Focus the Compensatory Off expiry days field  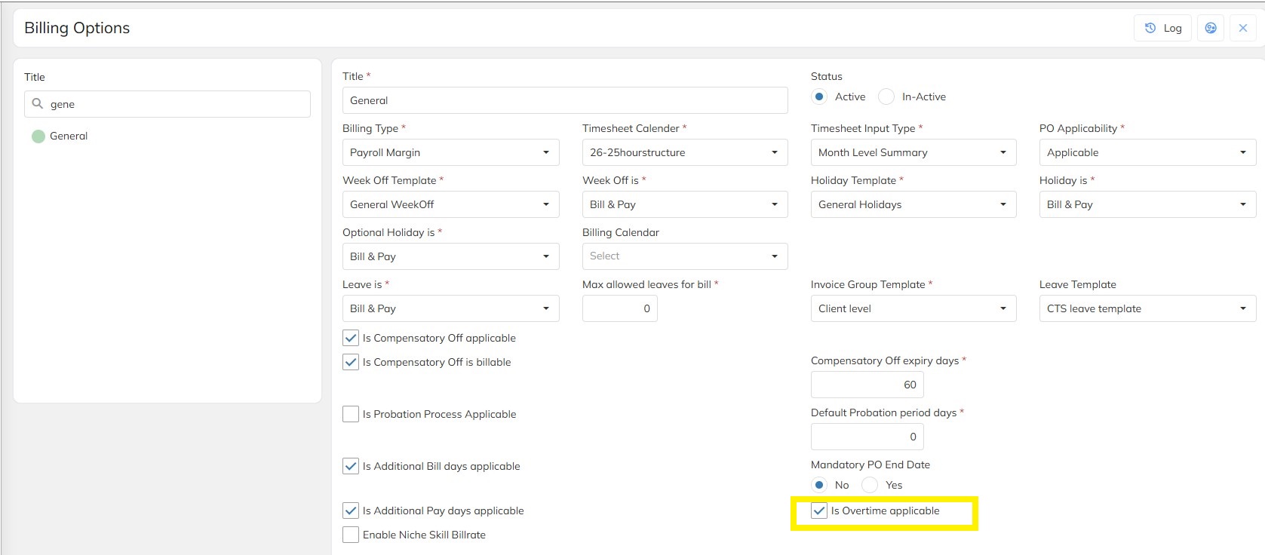click(867, 385)
